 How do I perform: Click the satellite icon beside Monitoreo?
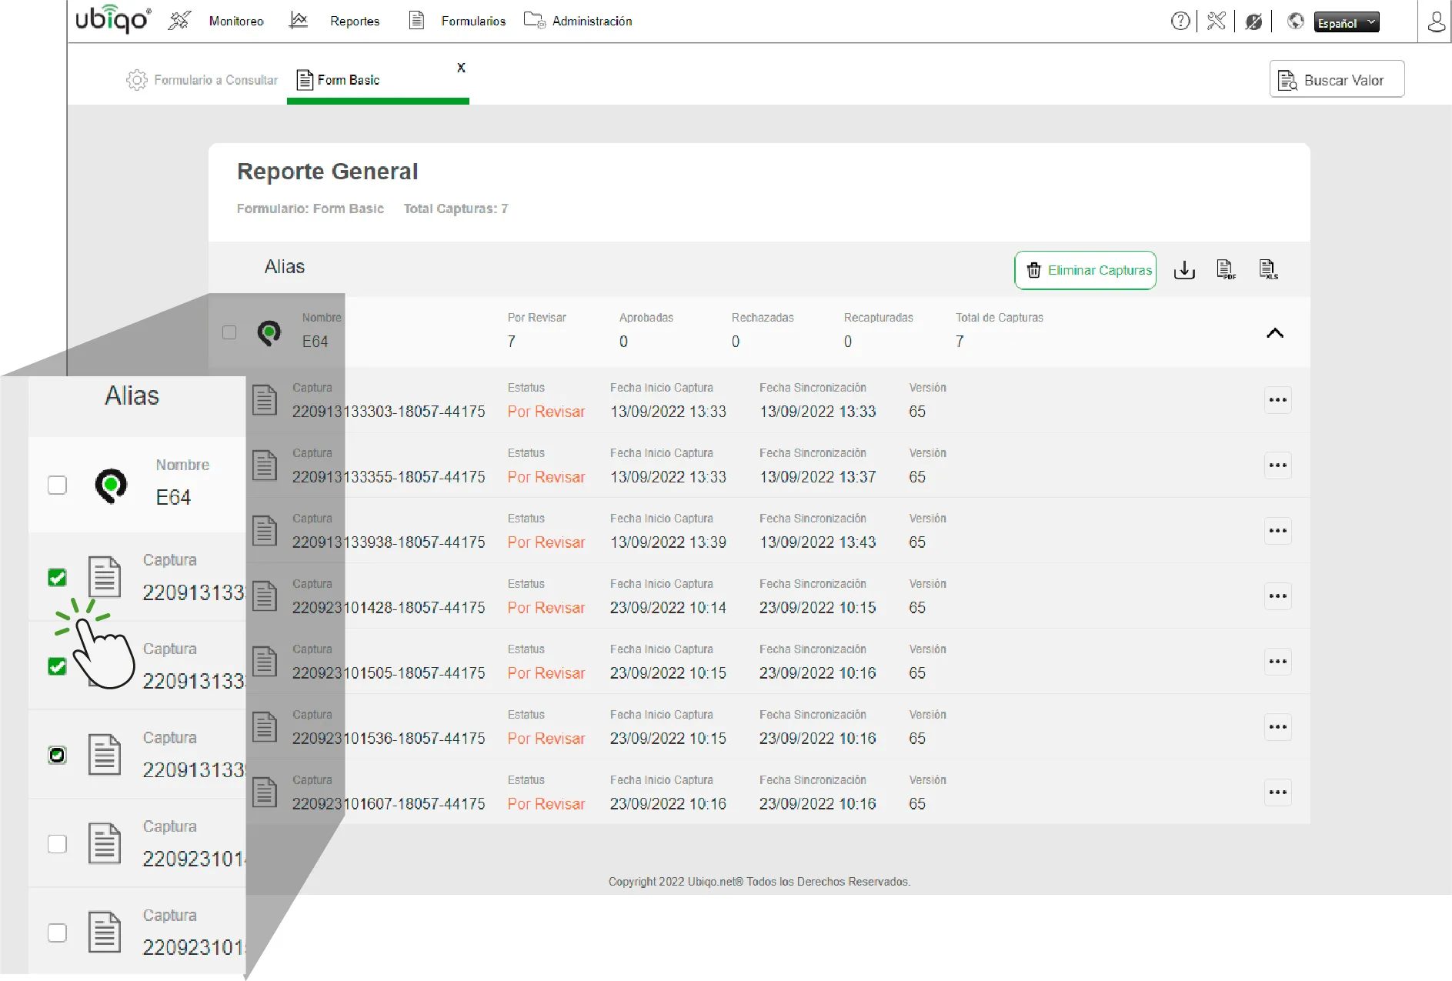click(179, 21)
